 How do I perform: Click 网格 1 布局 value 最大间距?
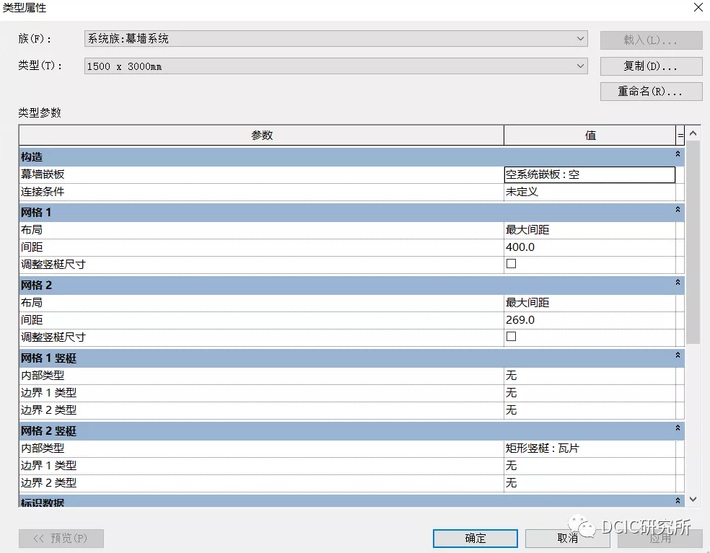(590, 230)
